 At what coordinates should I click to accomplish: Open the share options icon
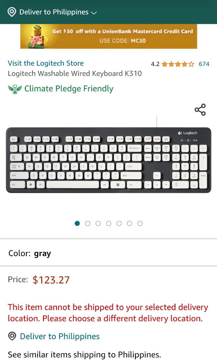[x=200, y=110]
